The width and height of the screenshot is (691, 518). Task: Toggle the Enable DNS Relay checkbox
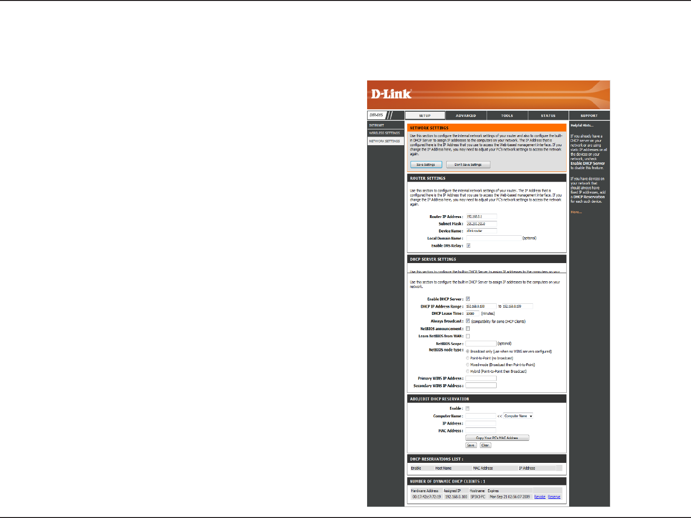click(x=468, y=246)
